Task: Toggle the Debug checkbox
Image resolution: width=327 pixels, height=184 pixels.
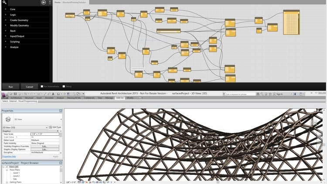Action: pyautogui.click(x=64, y=86)
